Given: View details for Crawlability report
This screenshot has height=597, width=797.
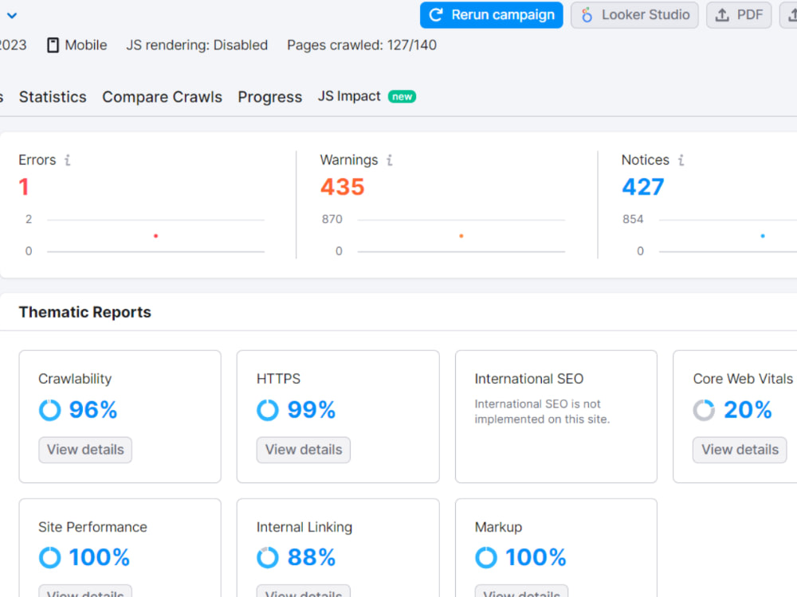Looking at the screenshot, I should point(85,450).
